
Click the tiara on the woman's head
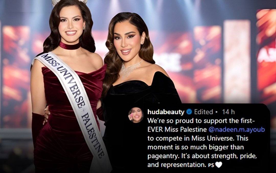[x=70, y=2]
